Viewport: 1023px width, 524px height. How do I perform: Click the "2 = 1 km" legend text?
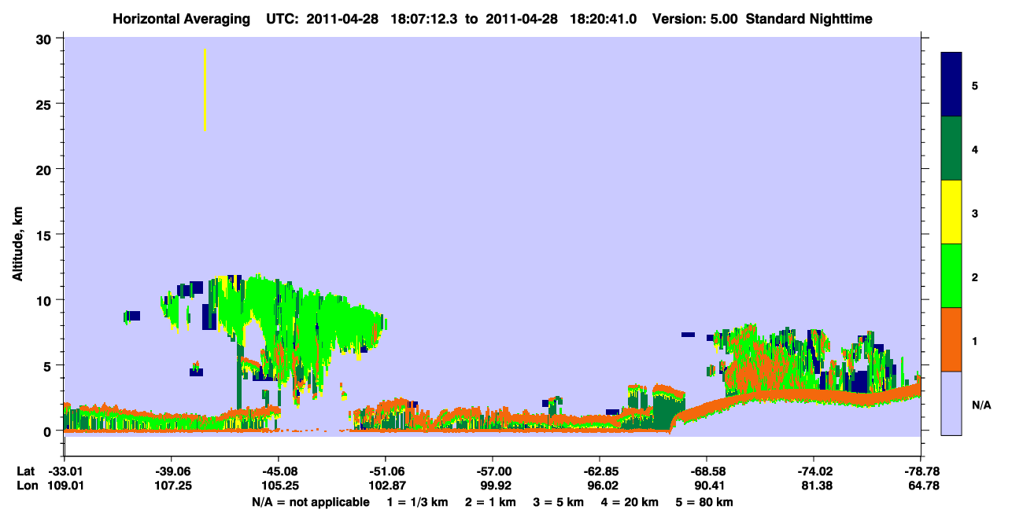(492, 502)
